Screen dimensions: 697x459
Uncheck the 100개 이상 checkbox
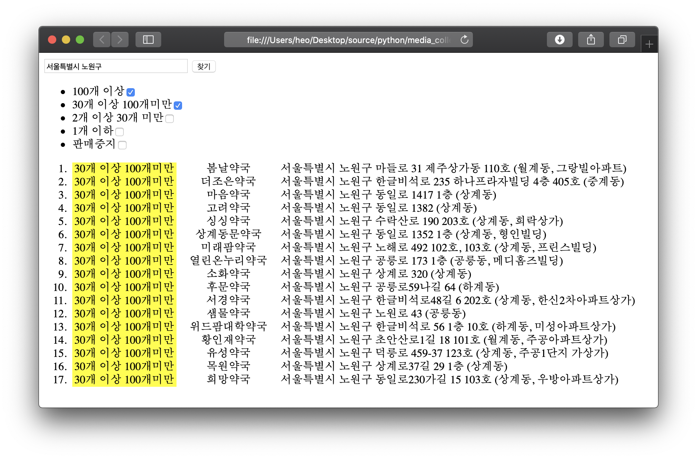[x=131, y=92]
